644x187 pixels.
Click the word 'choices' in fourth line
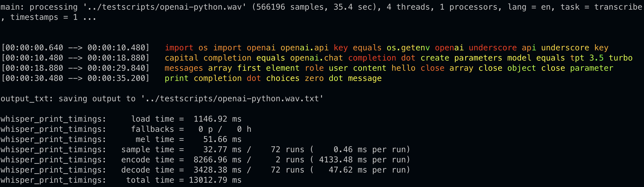(x=283, y=78)
